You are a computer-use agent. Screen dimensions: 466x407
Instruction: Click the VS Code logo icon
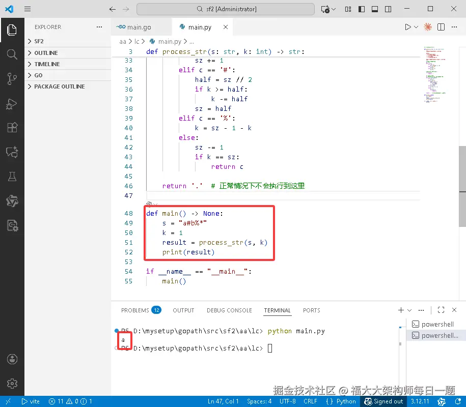coord(9,9)
